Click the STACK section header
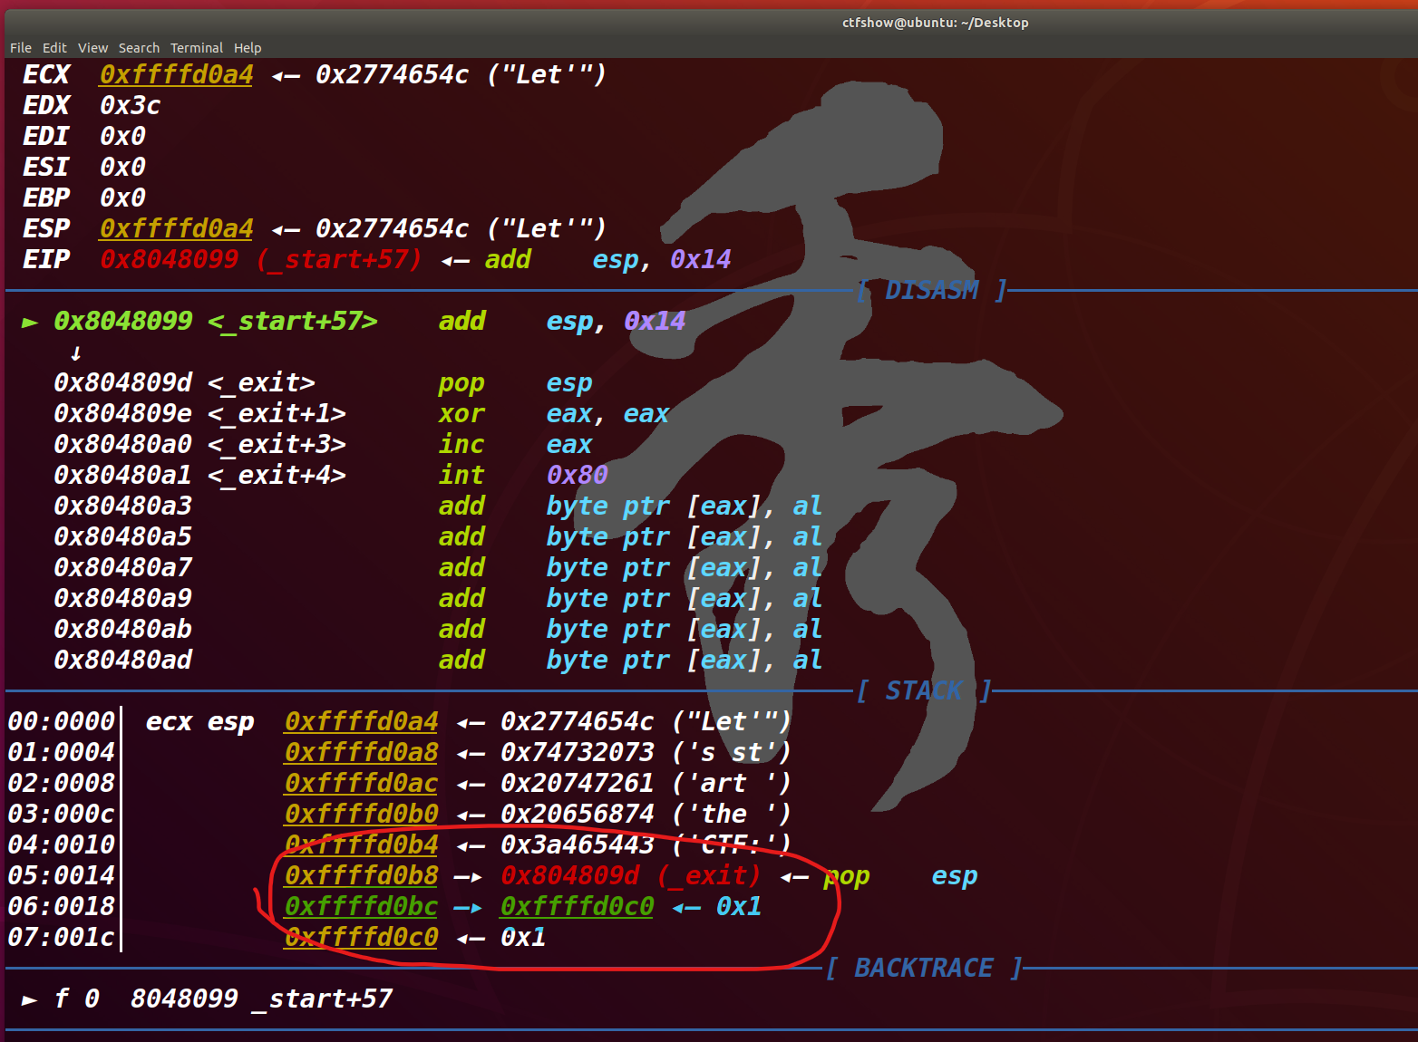The width and height of the screenshot is (1418, 1042). click(925, 690)
